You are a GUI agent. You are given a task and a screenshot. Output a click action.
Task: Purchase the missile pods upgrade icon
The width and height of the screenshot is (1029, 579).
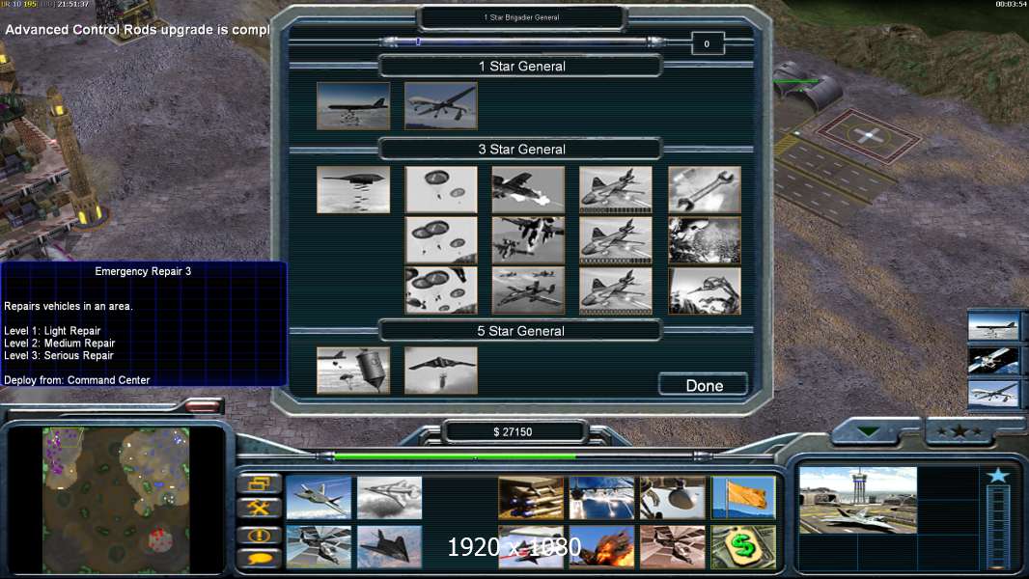click(531, 498)
